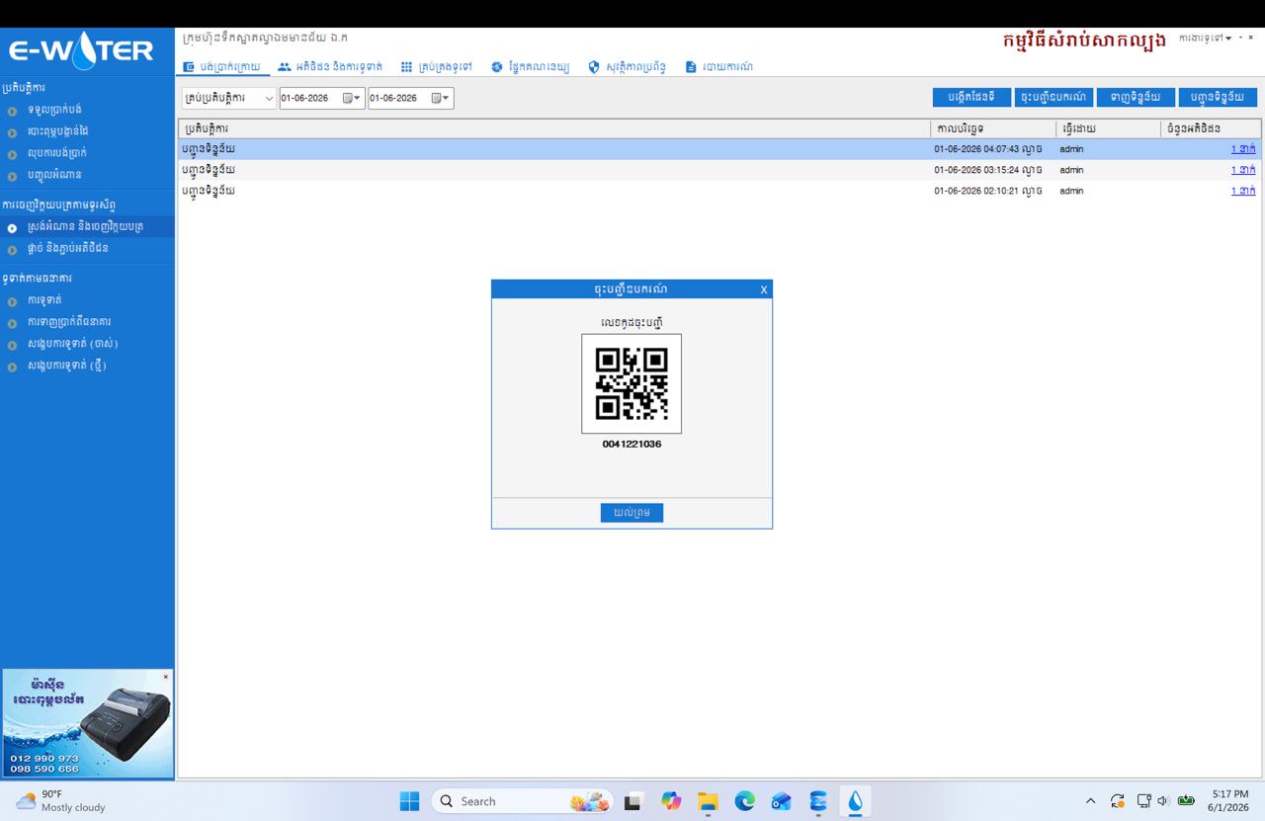
Task: Select sidebar item លុបការបង់ប្រាក់ (delete payment)
Action: point(57,153)
